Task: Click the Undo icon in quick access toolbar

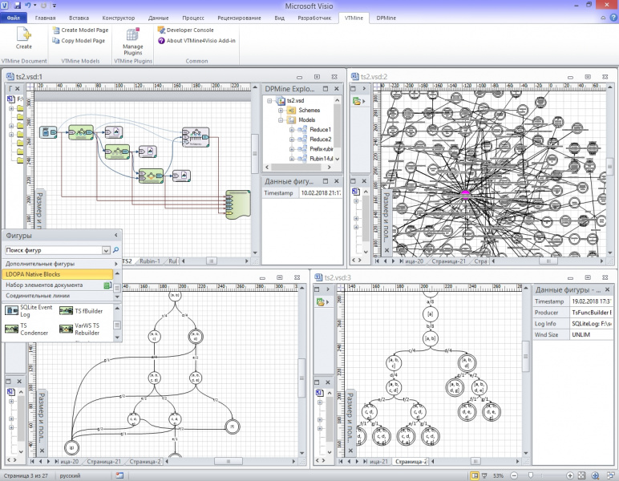Action: (x=28, y=6)
